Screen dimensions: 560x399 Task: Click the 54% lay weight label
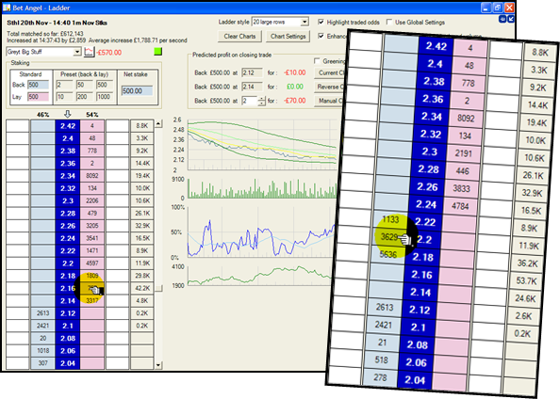(x=92, y=115)
